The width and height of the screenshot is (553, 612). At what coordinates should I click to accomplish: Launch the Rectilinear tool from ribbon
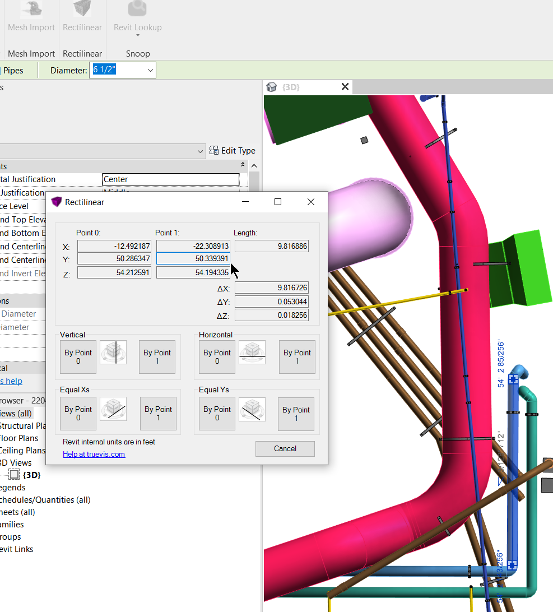click(x=82, y=10)
